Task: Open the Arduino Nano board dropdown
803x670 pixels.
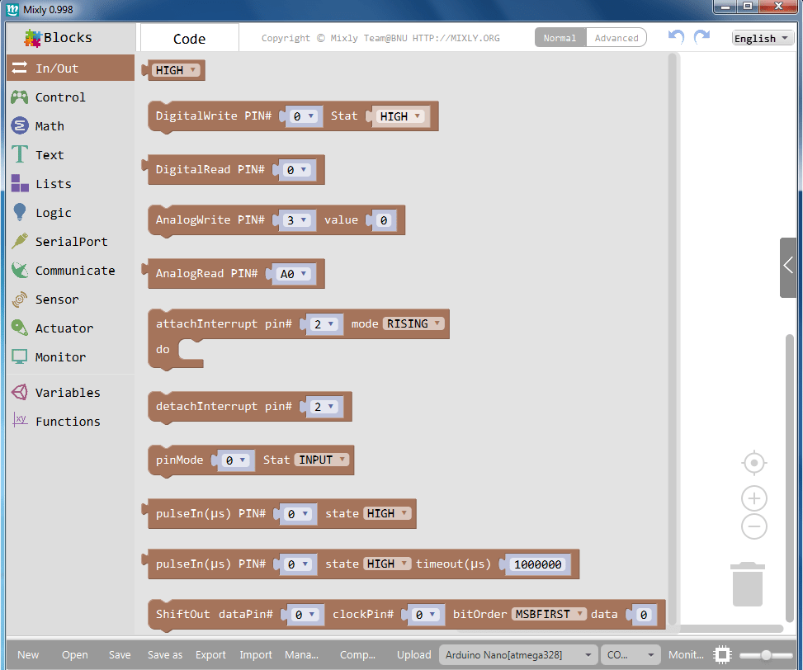Action: click(x=518, y=654)
